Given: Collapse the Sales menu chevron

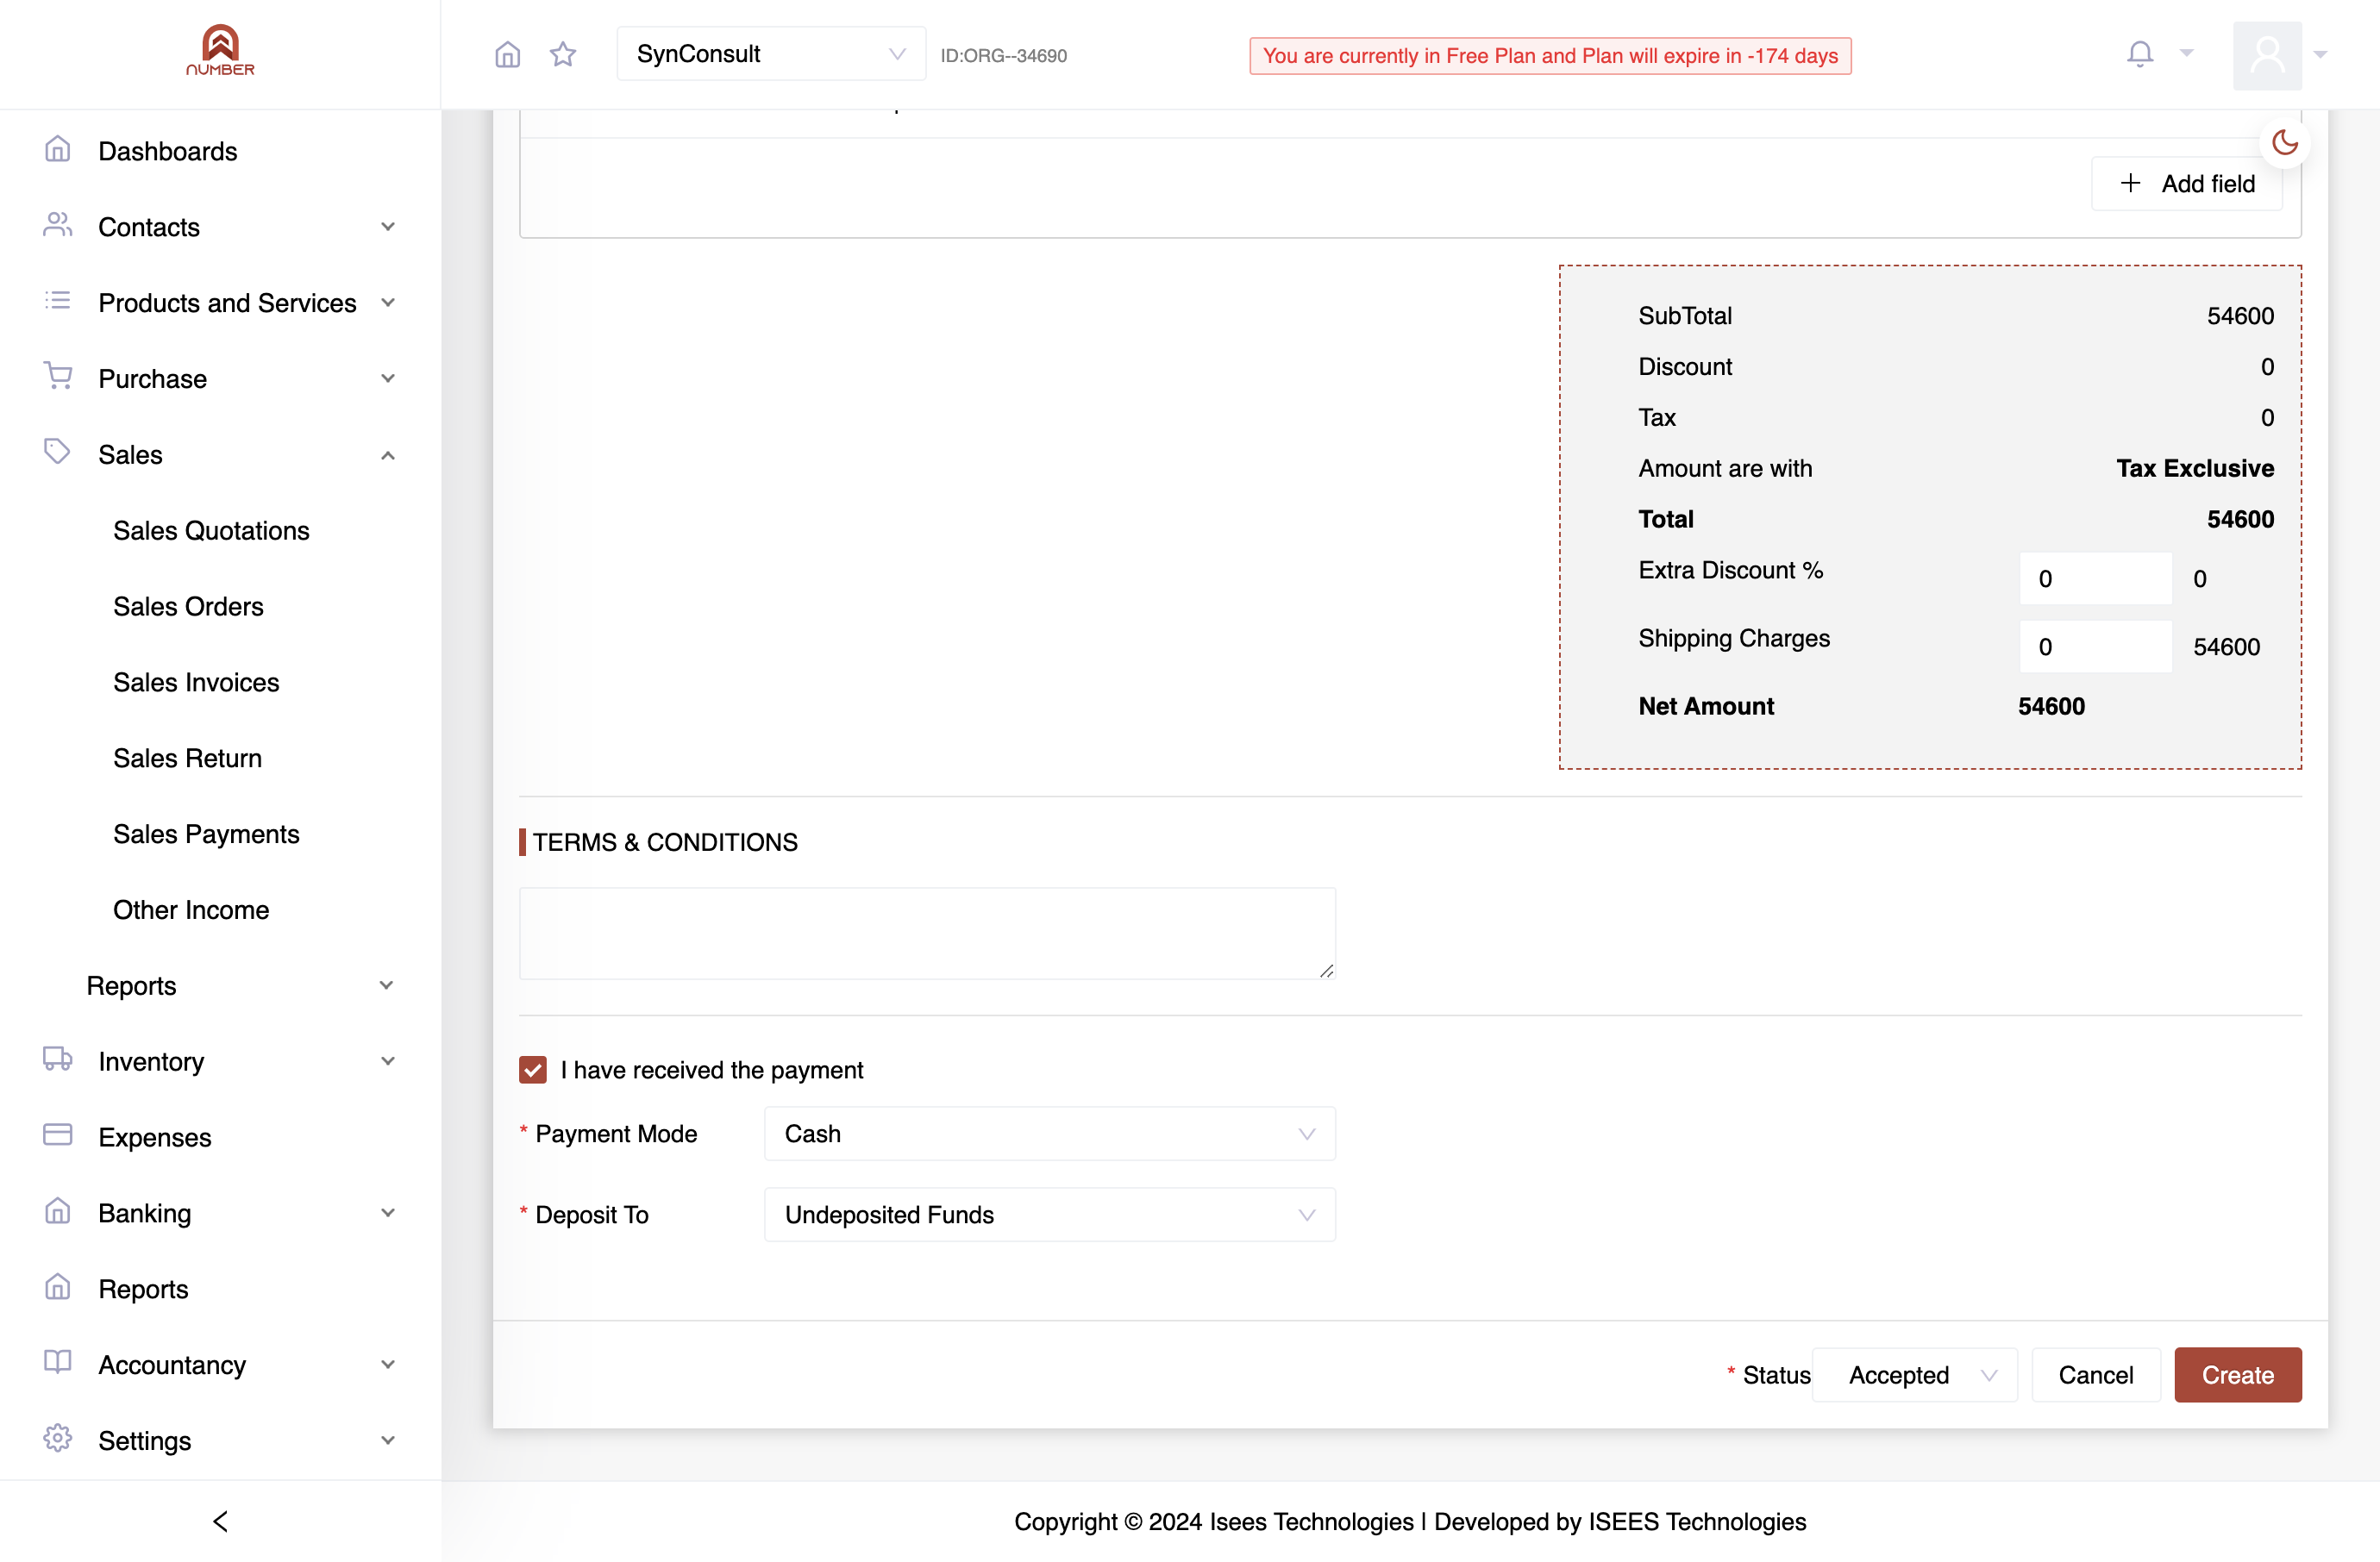Looking at the screenshot, I should 388,456.
